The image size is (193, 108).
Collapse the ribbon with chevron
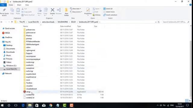click(x=187, y=5)
